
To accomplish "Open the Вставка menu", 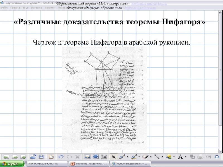I will (37, 8).
